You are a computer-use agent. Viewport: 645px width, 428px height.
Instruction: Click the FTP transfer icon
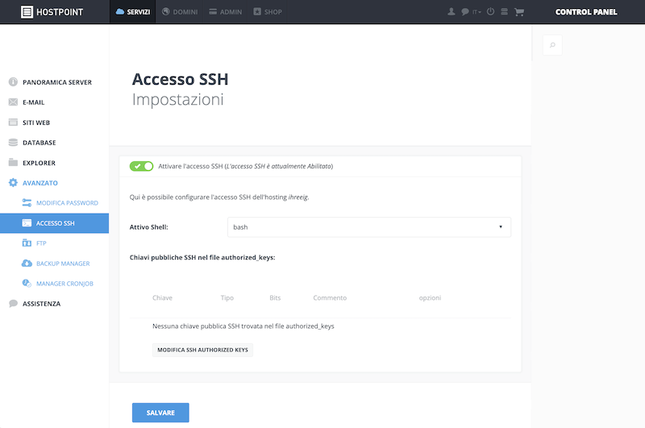coord(27,243)
